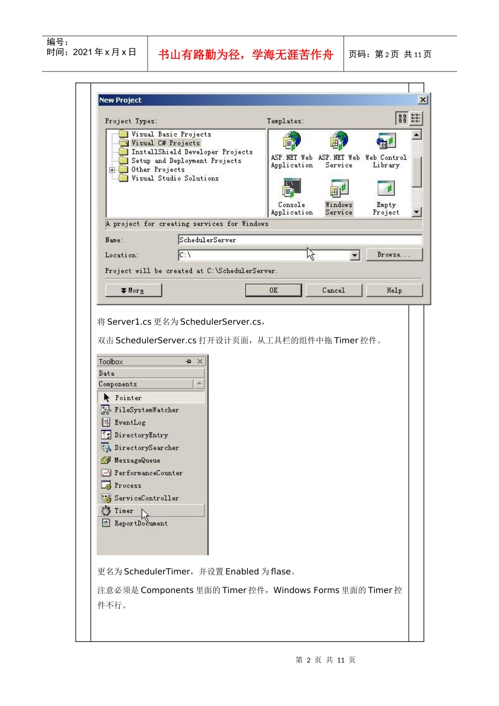The width and height of the screenshot is (499, 706).
Task: Select Visual Studio Solutions tree label
Action: [x=175, y=179]
